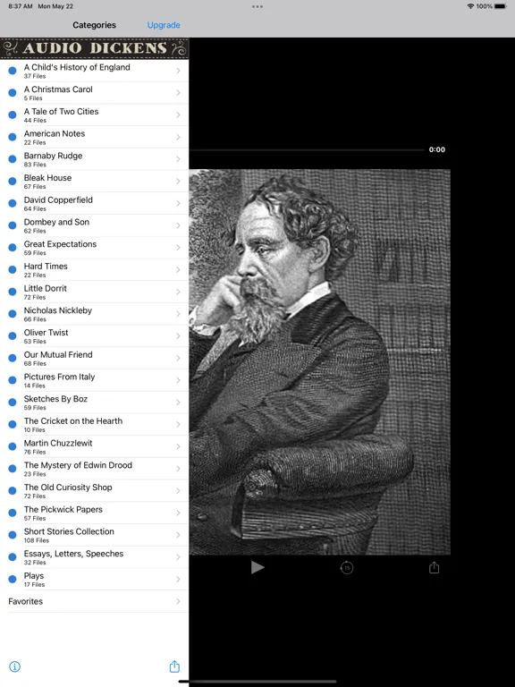515x687 pixels.
Task: Select the Barnaby Rudge title
Action: click(x=53, y=156)
